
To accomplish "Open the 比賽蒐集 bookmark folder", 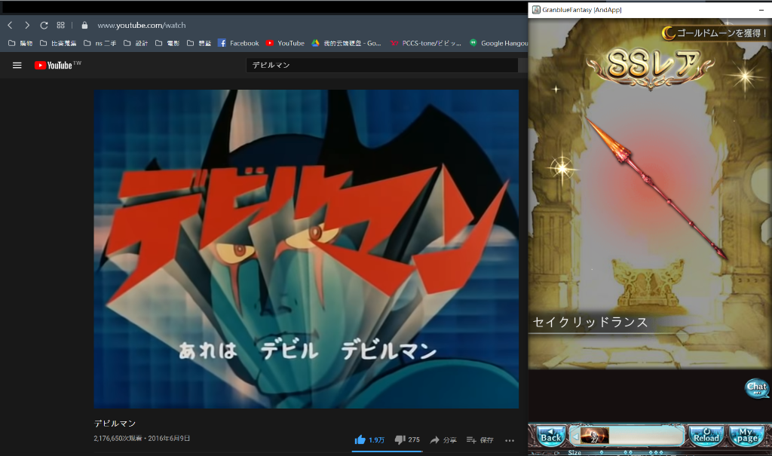I will tap(58, 43).
